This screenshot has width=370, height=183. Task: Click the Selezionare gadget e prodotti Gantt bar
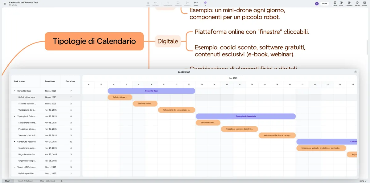coord(321,148)
